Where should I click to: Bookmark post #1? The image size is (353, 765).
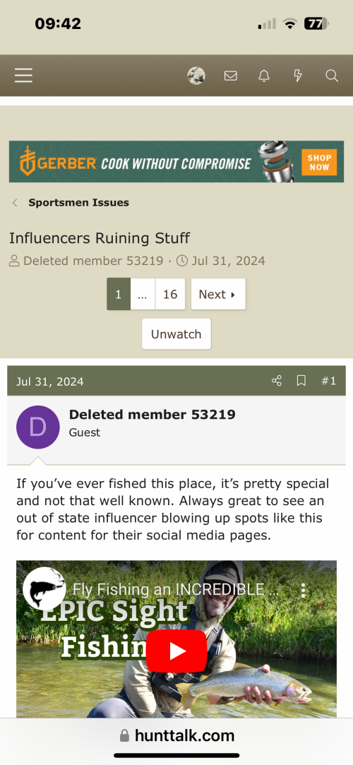301,381
